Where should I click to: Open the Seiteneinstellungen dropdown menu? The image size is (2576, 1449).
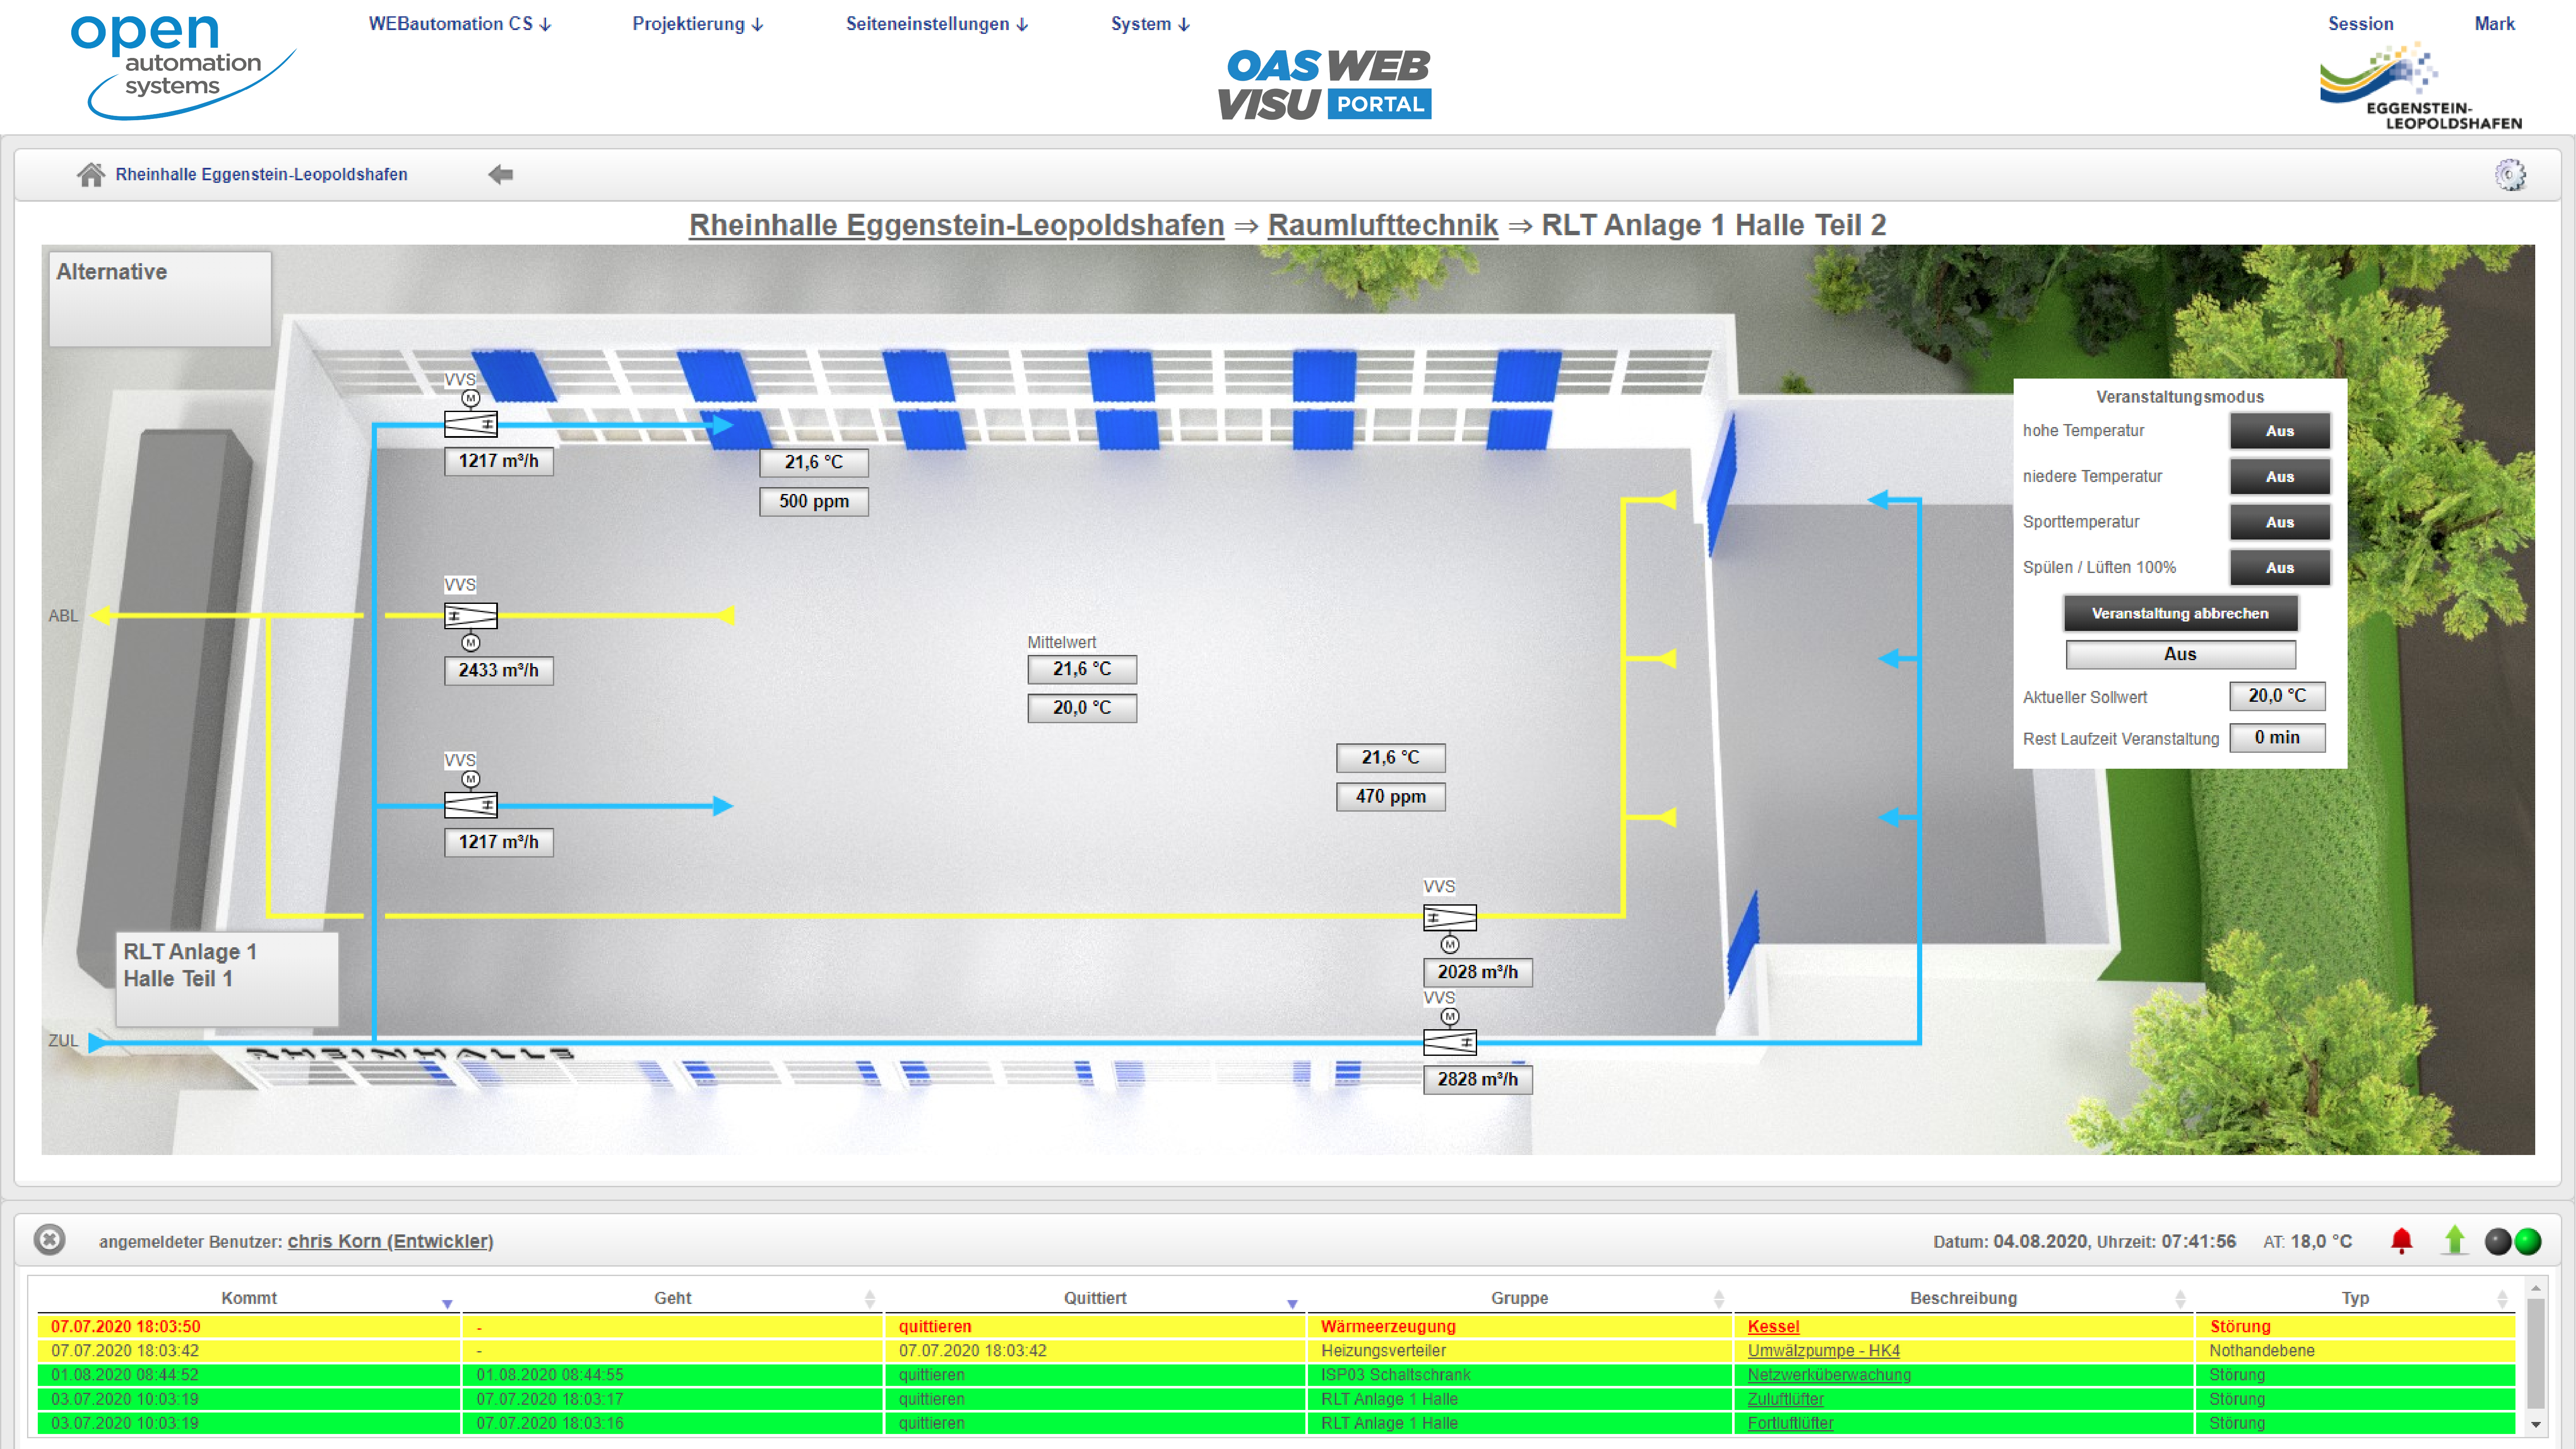(937, 24)
